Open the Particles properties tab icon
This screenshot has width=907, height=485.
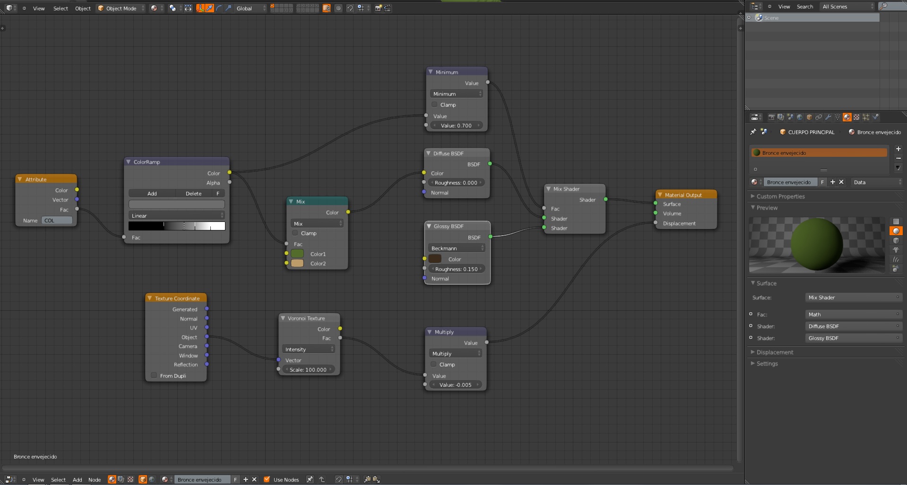[866, 117]
